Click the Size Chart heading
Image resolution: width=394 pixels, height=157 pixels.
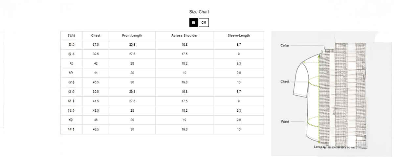tap(199, 12)
